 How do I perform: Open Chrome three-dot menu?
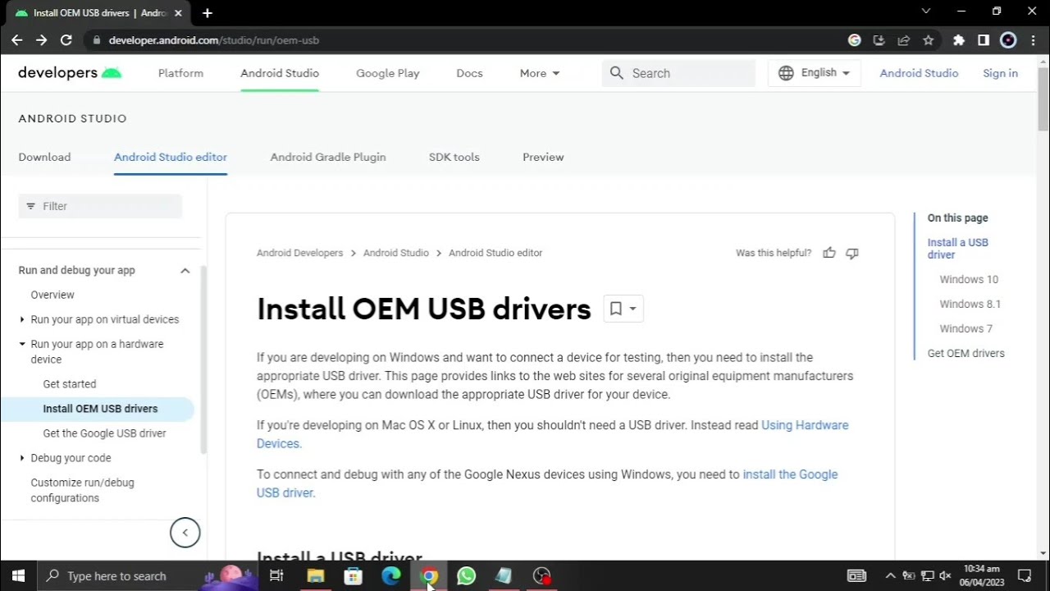point(1032,40)
